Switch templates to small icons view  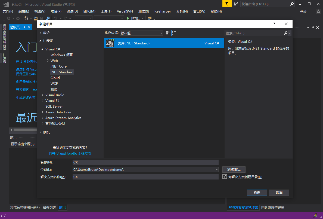click(x=167, y=33)
